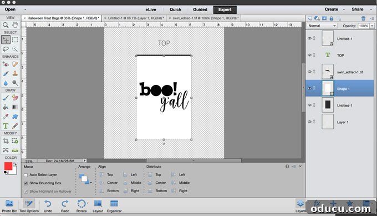377x216 pixels.
Task: Select the Move tool
Action: 6,40
